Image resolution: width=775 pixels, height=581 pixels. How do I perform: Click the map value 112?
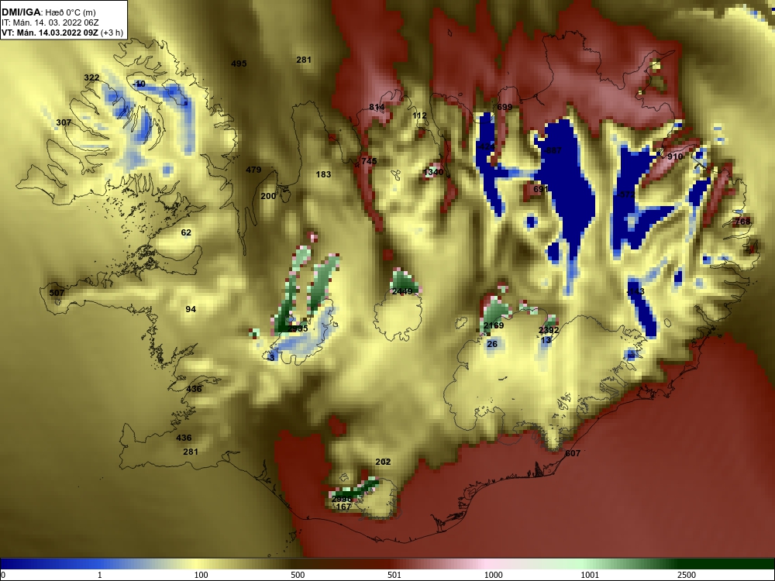[419, 115]
